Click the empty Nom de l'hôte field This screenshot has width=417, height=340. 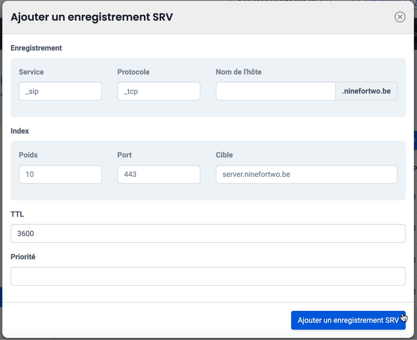tap(275, 91)
